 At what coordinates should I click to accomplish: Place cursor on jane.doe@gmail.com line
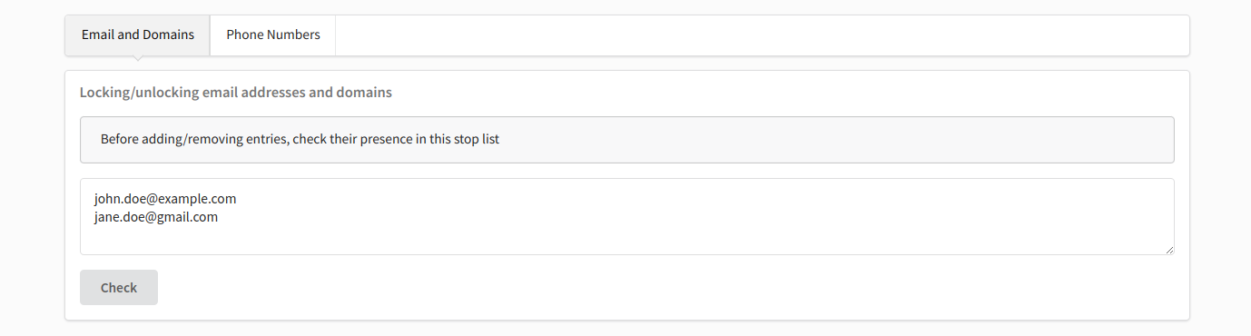[156, 217]
